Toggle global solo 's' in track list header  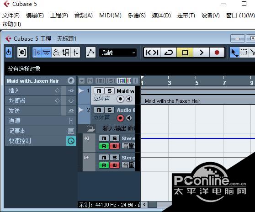click(111, 80)
